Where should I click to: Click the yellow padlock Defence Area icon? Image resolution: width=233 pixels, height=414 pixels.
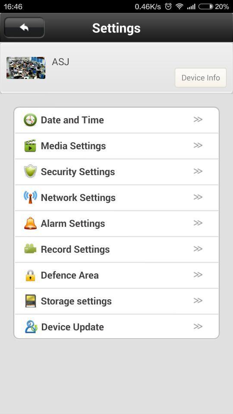(30, 275)
